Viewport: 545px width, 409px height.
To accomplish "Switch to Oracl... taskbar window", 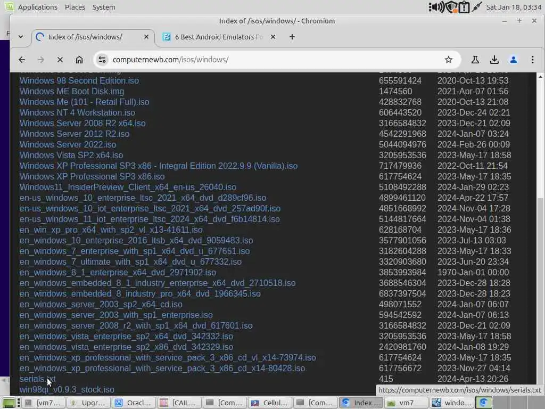I will (134, 403).
